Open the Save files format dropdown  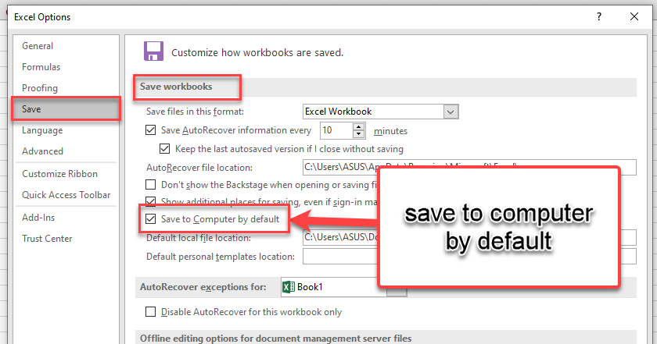point(451,112)
